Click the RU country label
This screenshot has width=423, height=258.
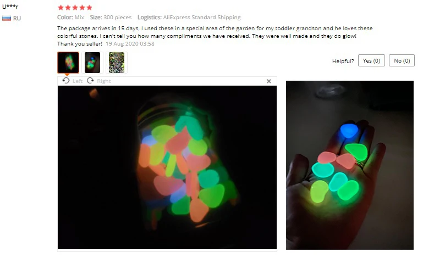pyautogui.click(x=17, y=18)
